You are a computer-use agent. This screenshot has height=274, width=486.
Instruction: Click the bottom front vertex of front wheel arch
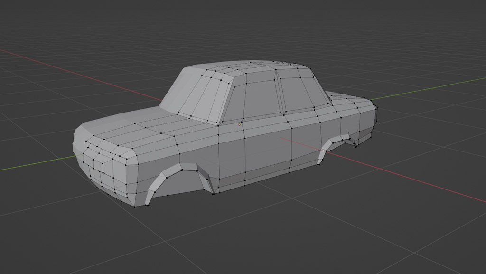[x=148, y=205]
